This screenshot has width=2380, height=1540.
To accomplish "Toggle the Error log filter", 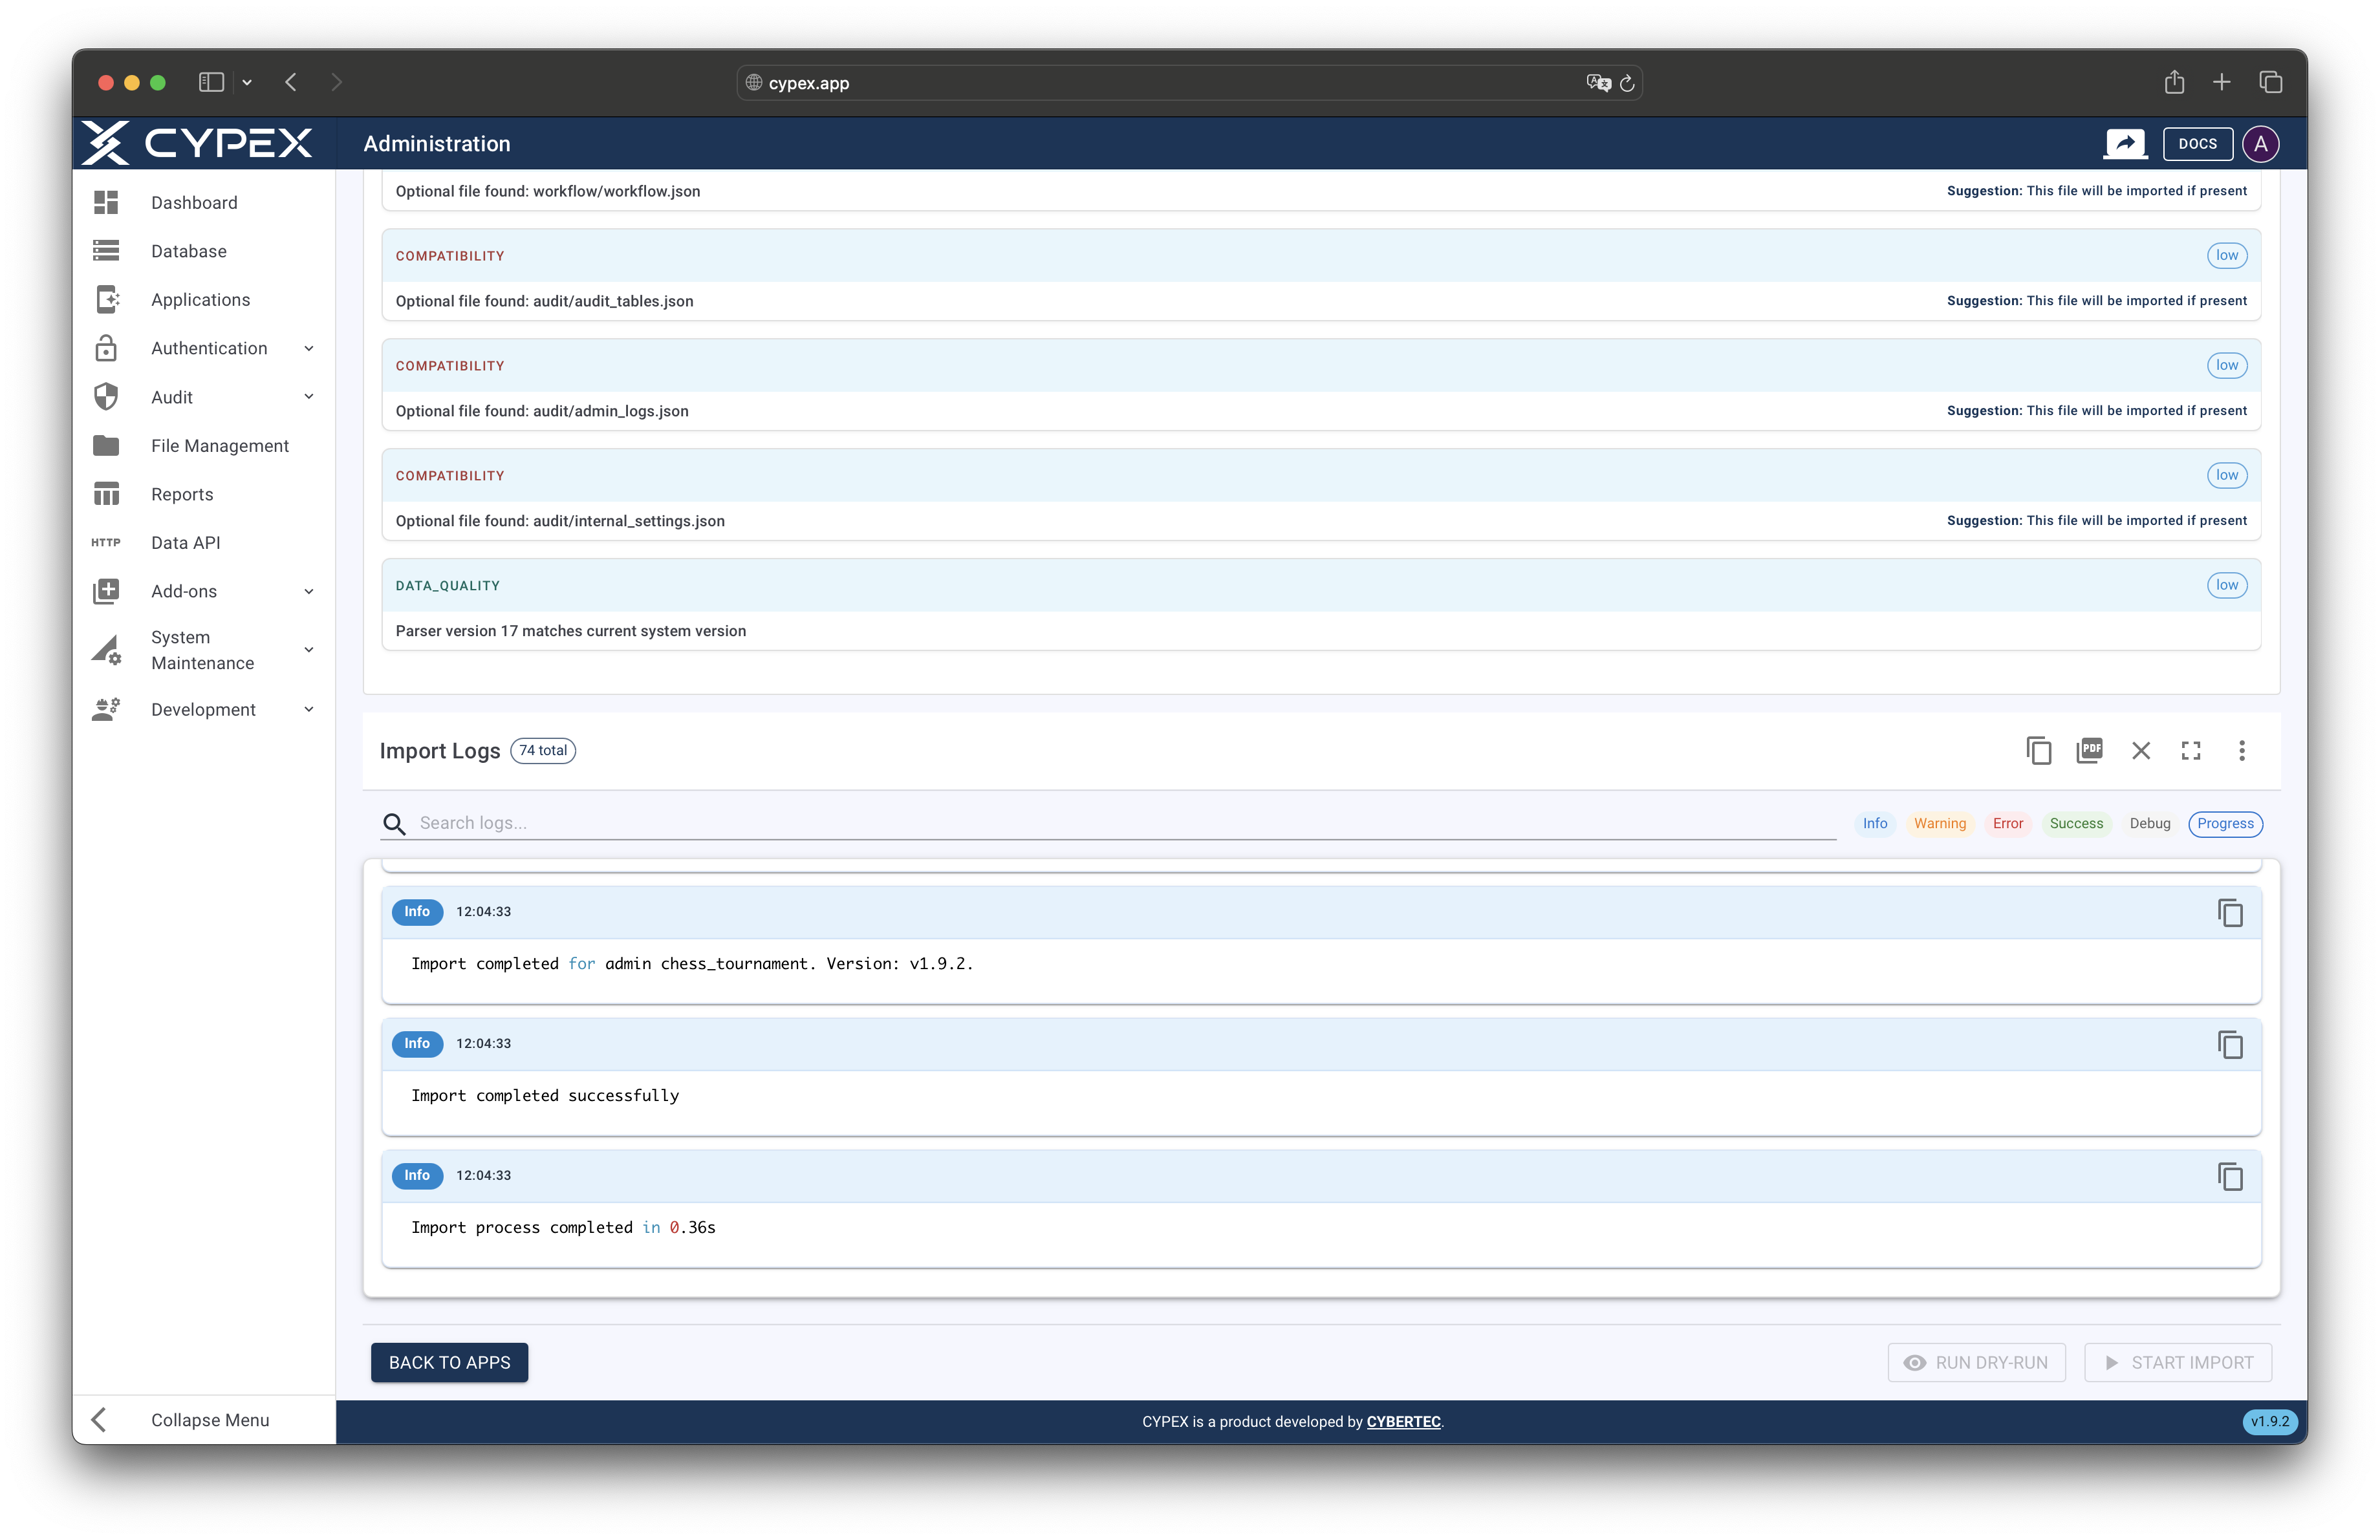I will click(2008, 824).
